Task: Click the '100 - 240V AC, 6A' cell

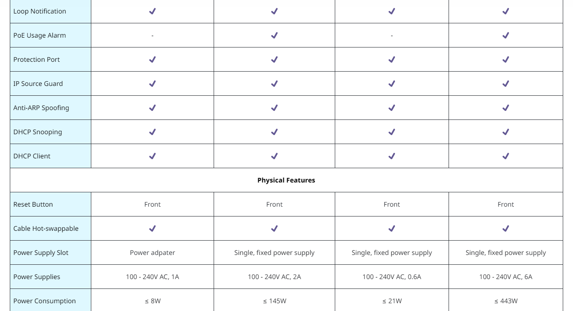Action: pos(505,277)
